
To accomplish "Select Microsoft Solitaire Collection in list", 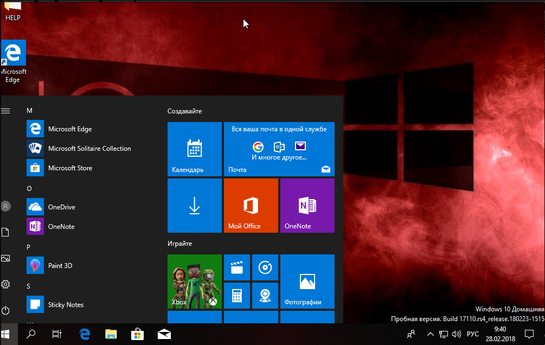I will point(89,149).
